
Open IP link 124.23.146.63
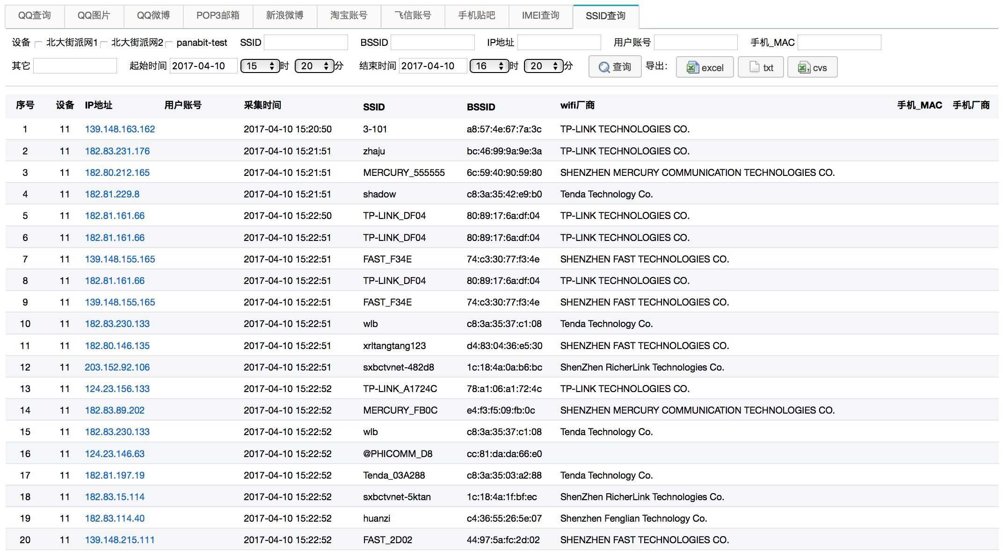point(115,454)
